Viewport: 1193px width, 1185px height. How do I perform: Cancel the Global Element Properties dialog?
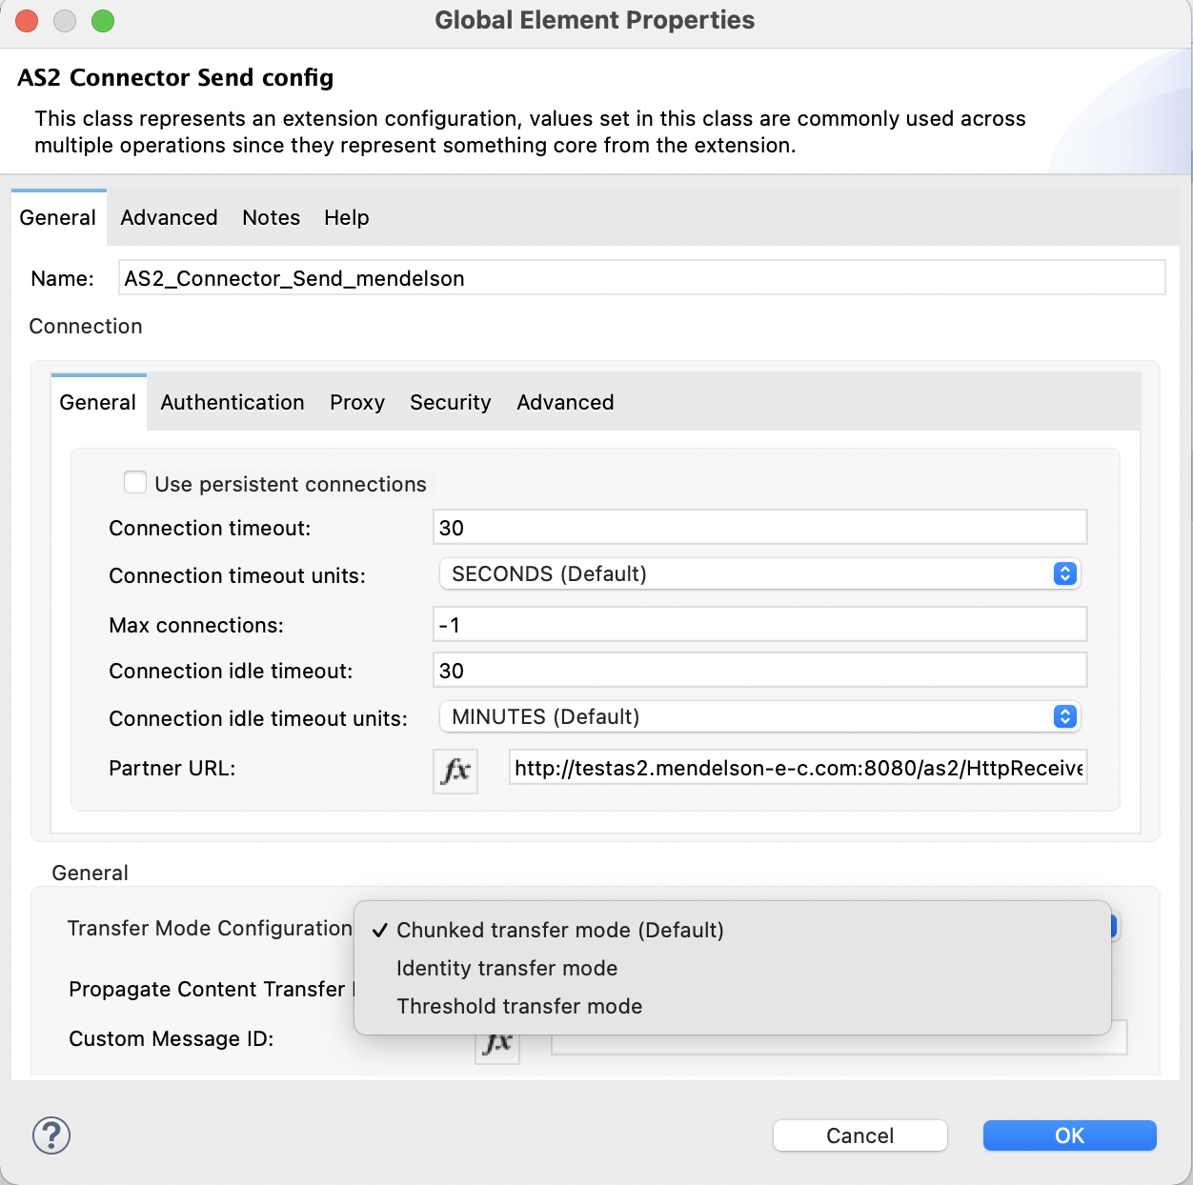click(859, 1135)
